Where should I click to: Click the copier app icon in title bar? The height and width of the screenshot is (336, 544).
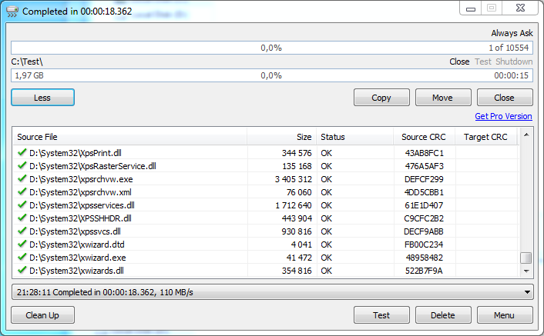pyautogui.click(x=12, y=12)
